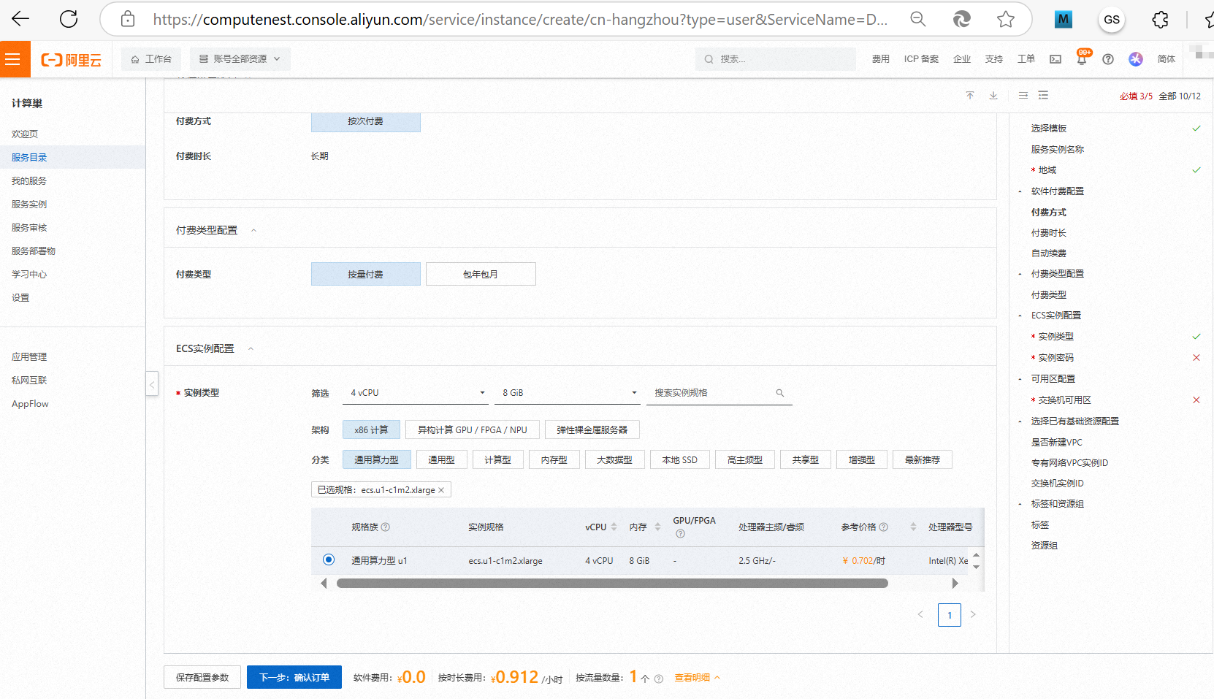The width and height of the screenshot is (1214, 699).
Task: Open the 按流量数量 help icon
Action: [x=659, y=679]
